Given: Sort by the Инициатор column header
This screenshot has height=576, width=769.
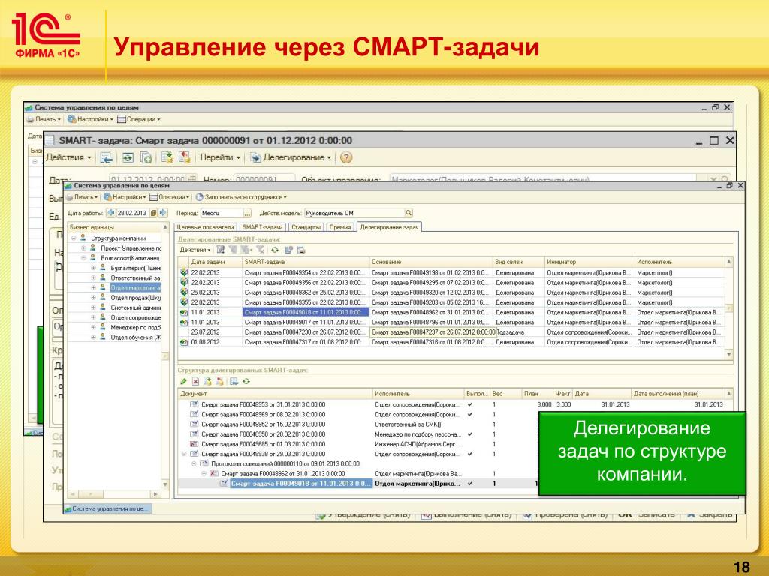Looking at the screenshot, I should 590,262.
